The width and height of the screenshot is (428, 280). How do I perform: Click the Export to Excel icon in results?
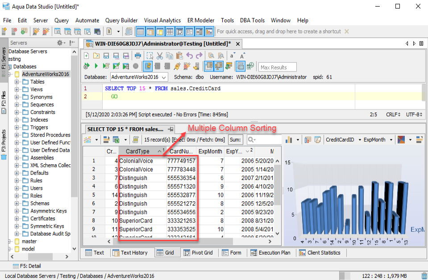[116, 140]
